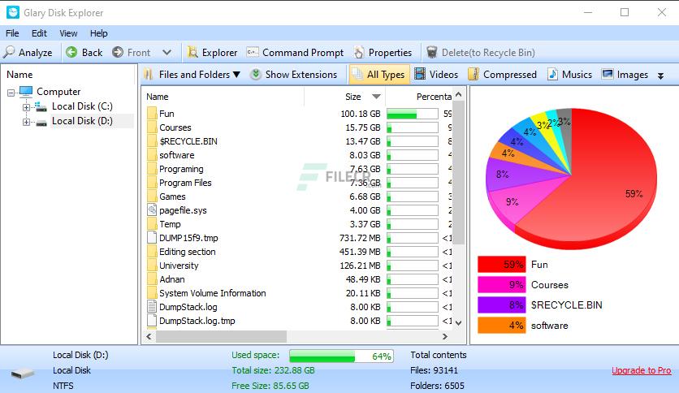Click the Analyze magnifier icon
The width and height of the screenshot is (679, 393).
tap(9, 52)
